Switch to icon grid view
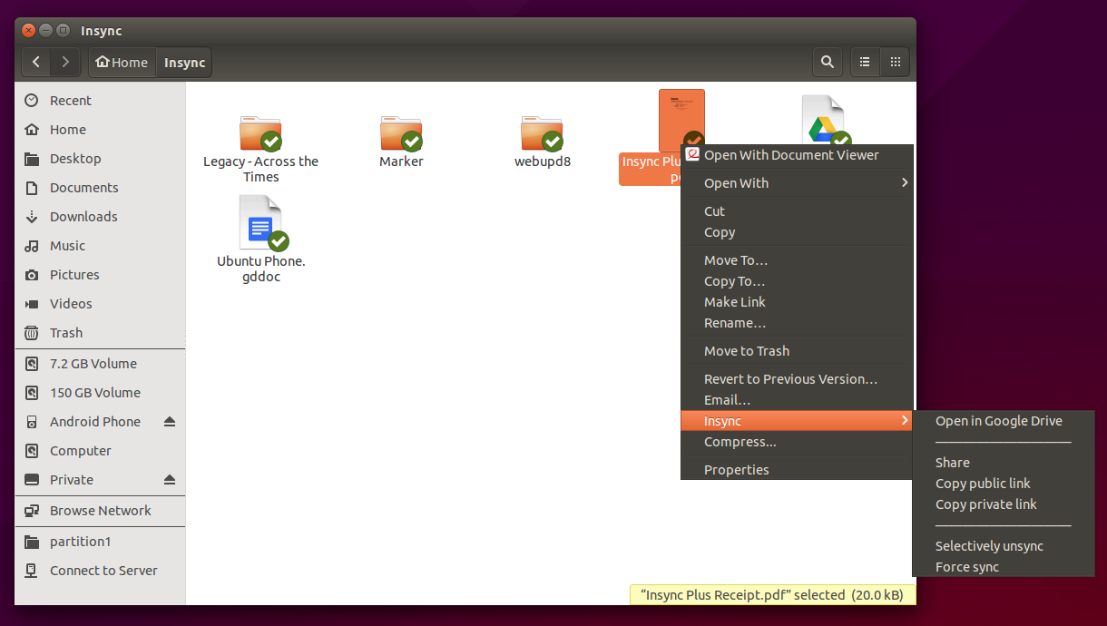Viewport: 1107px width, 626px height. tap(895, 62)
